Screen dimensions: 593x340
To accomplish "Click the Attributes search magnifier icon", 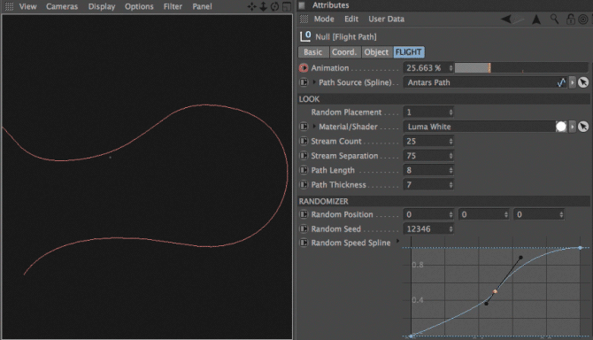I will (x=554, y=19).
